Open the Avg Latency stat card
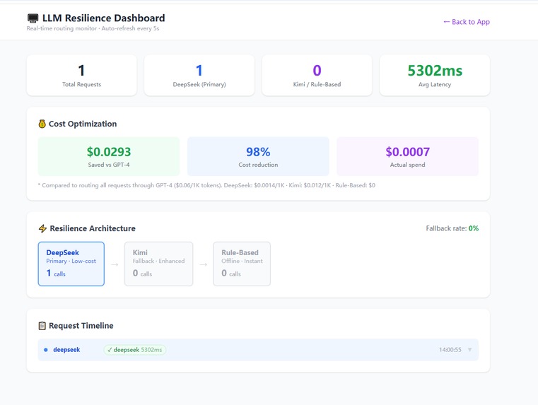 (x=435, y=75)
